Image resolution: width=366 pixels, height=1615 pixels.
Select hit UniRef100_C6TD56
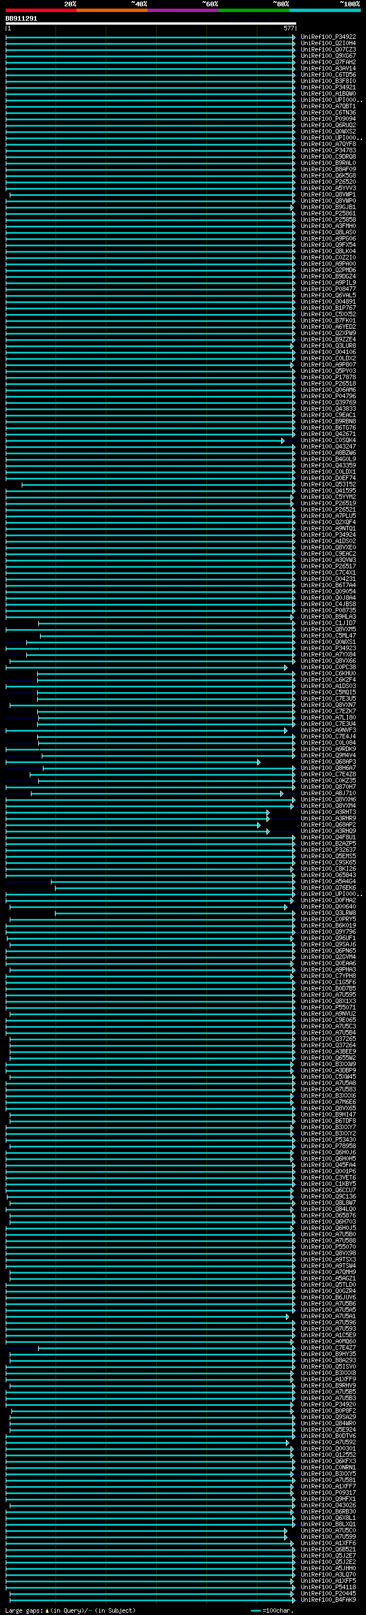328,74
